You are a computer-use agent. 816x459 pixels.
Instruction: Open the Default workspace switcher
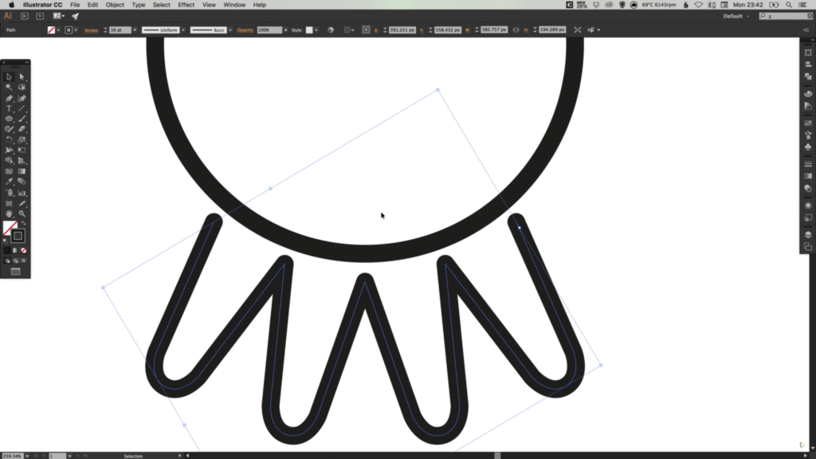(736, 16)
